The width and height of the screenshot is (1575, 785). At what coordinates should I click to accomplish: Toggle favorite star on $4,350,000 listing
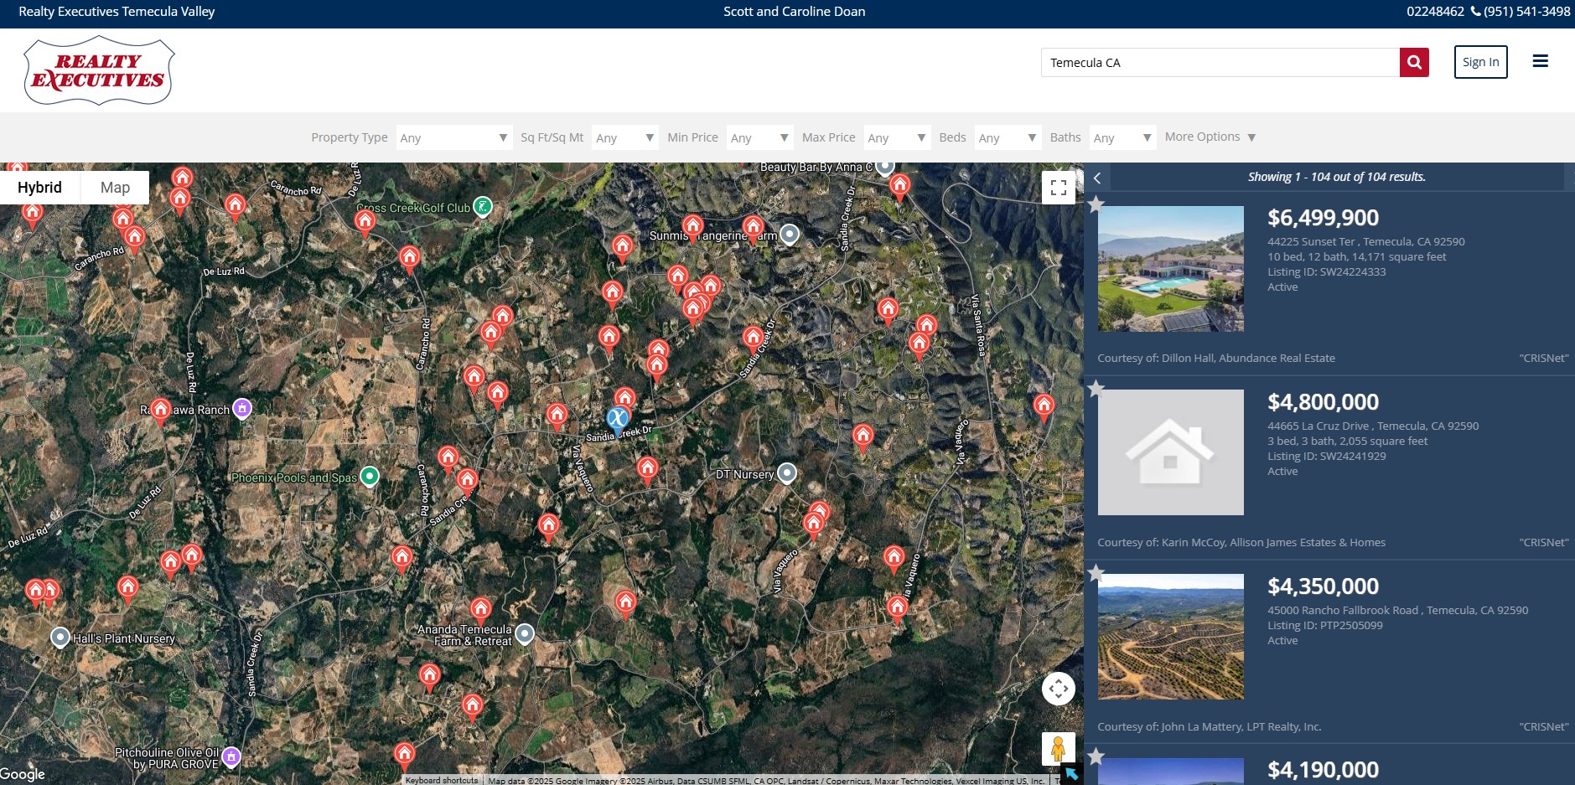click(x=1096, y=573)
